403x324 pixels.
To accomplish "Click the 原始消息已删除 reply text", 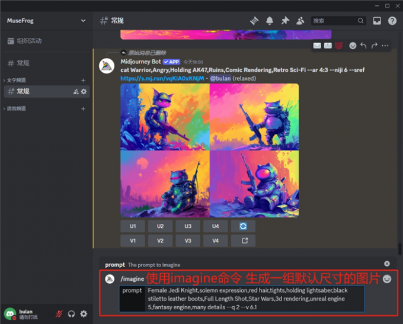I will coord(147,53).
